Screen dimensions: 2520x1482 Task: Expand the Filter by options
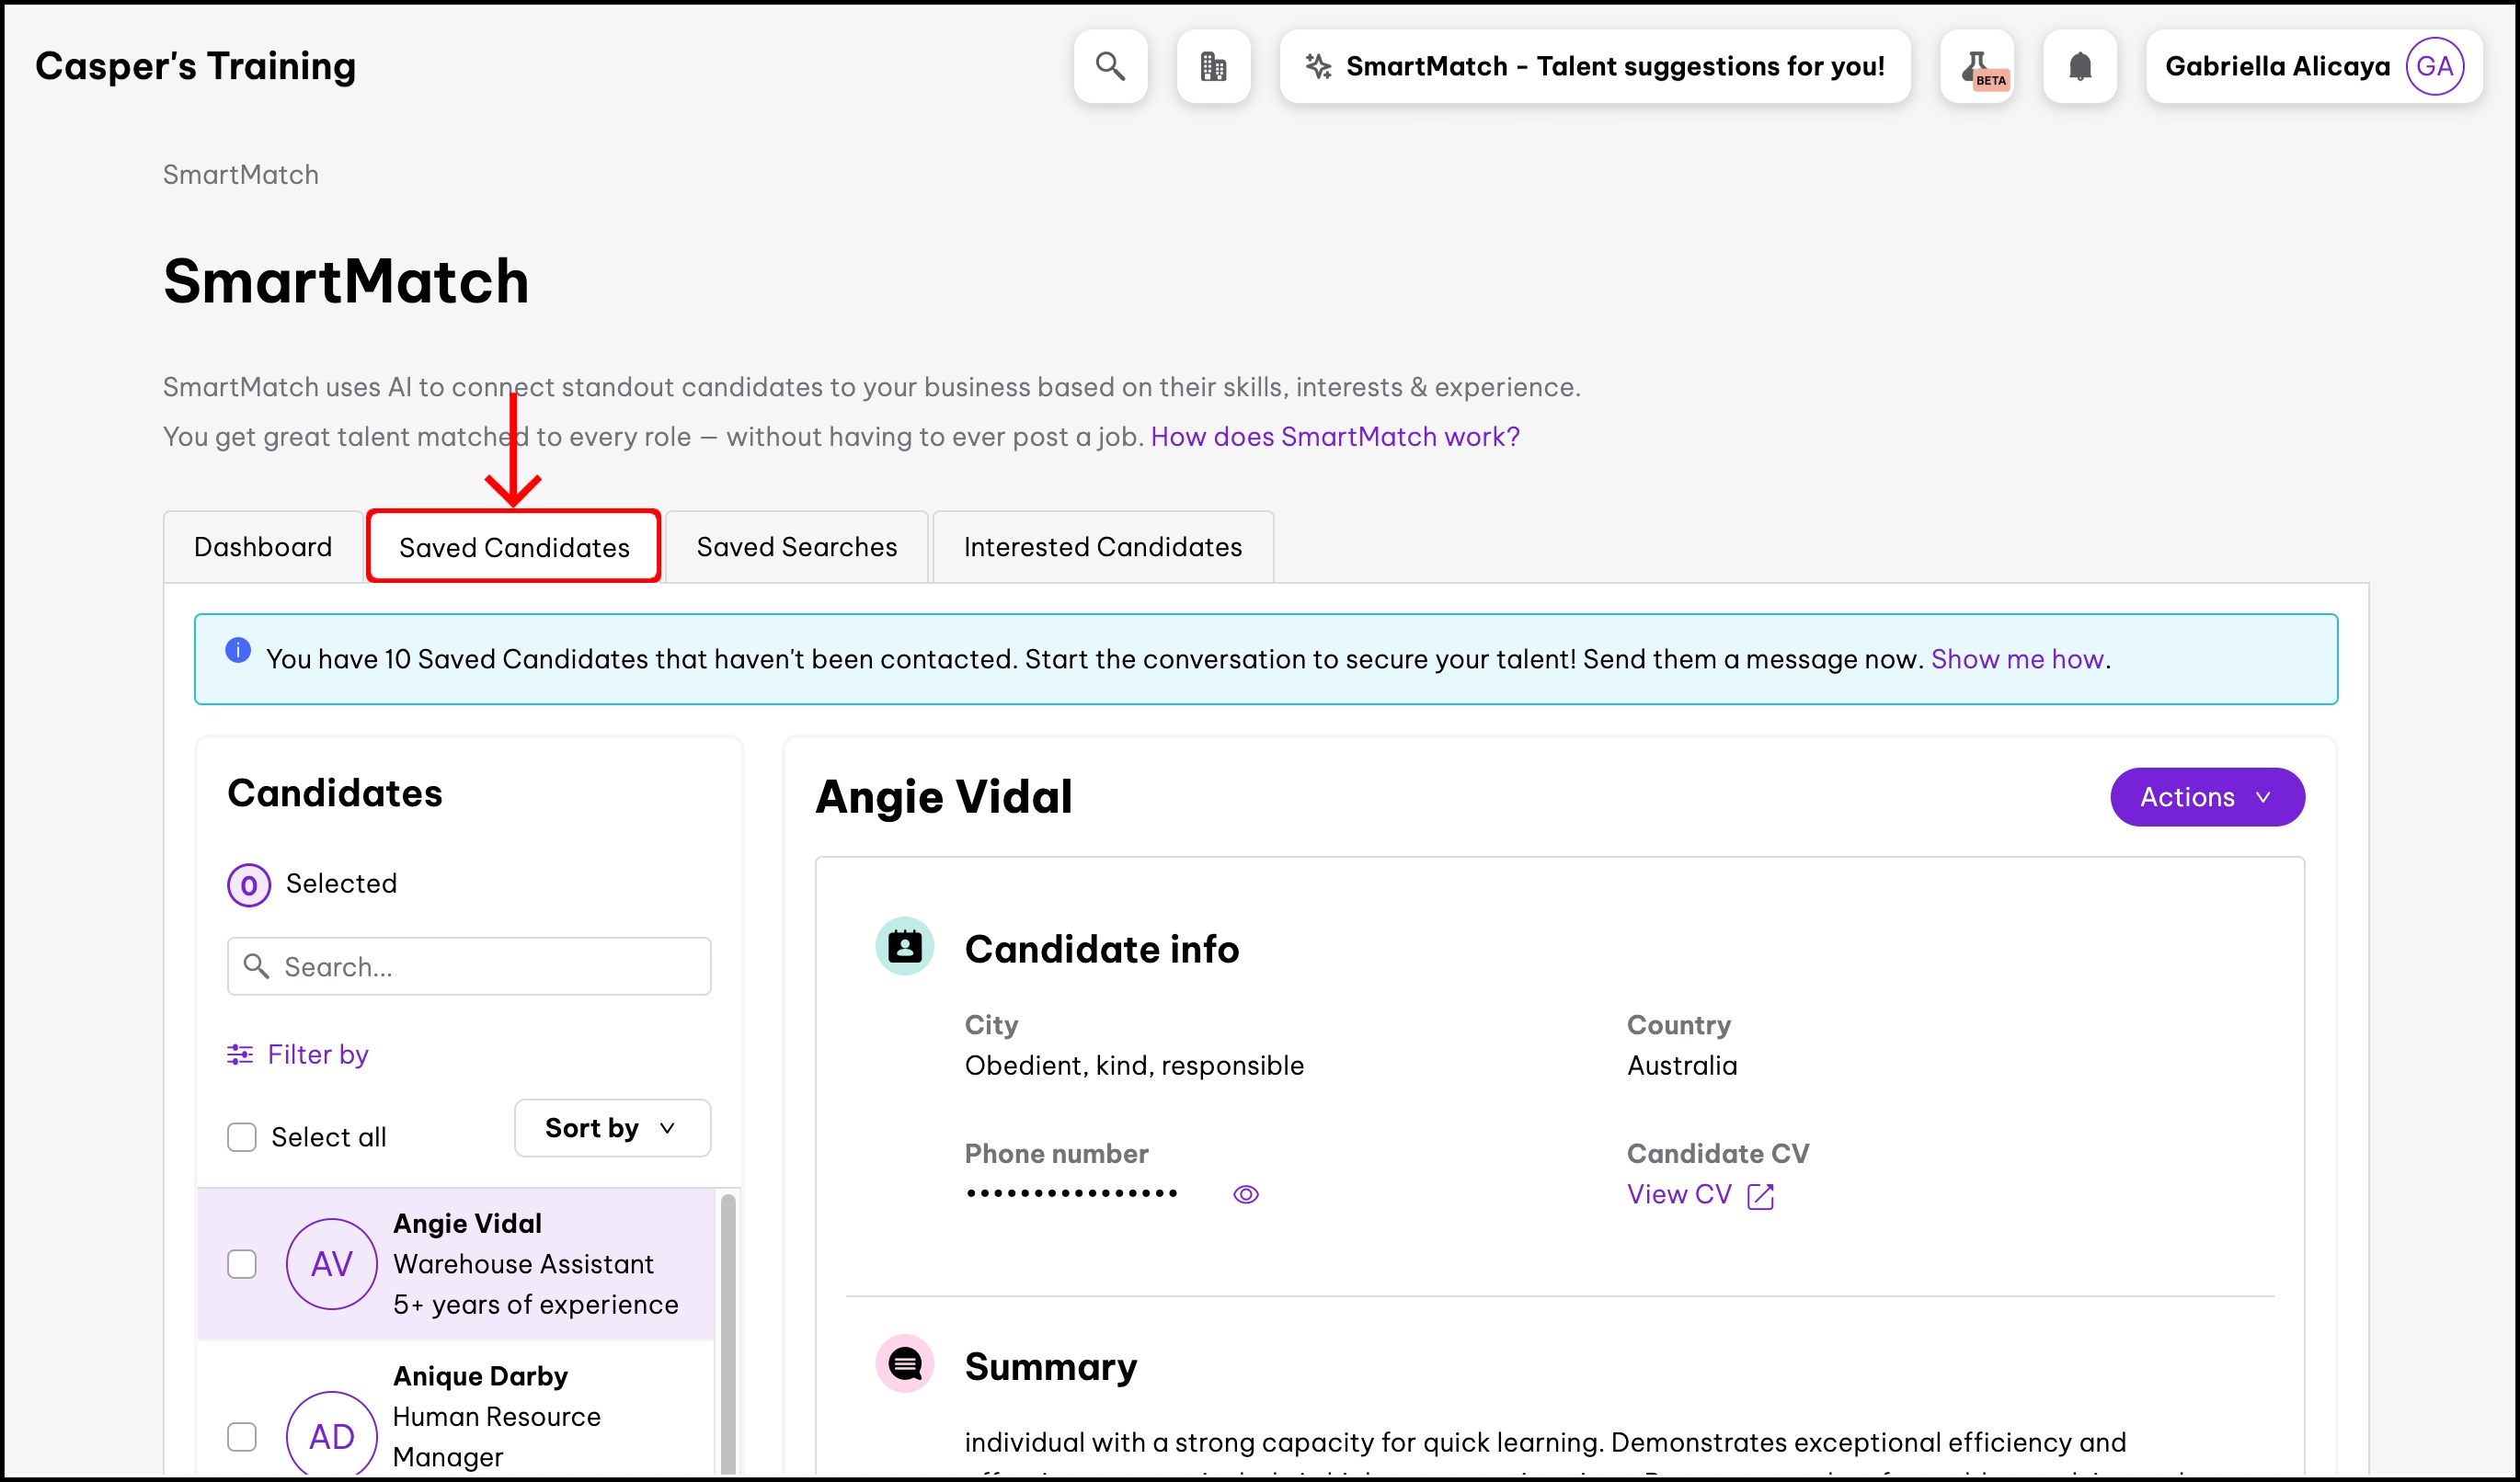(x=298, y=1054)
